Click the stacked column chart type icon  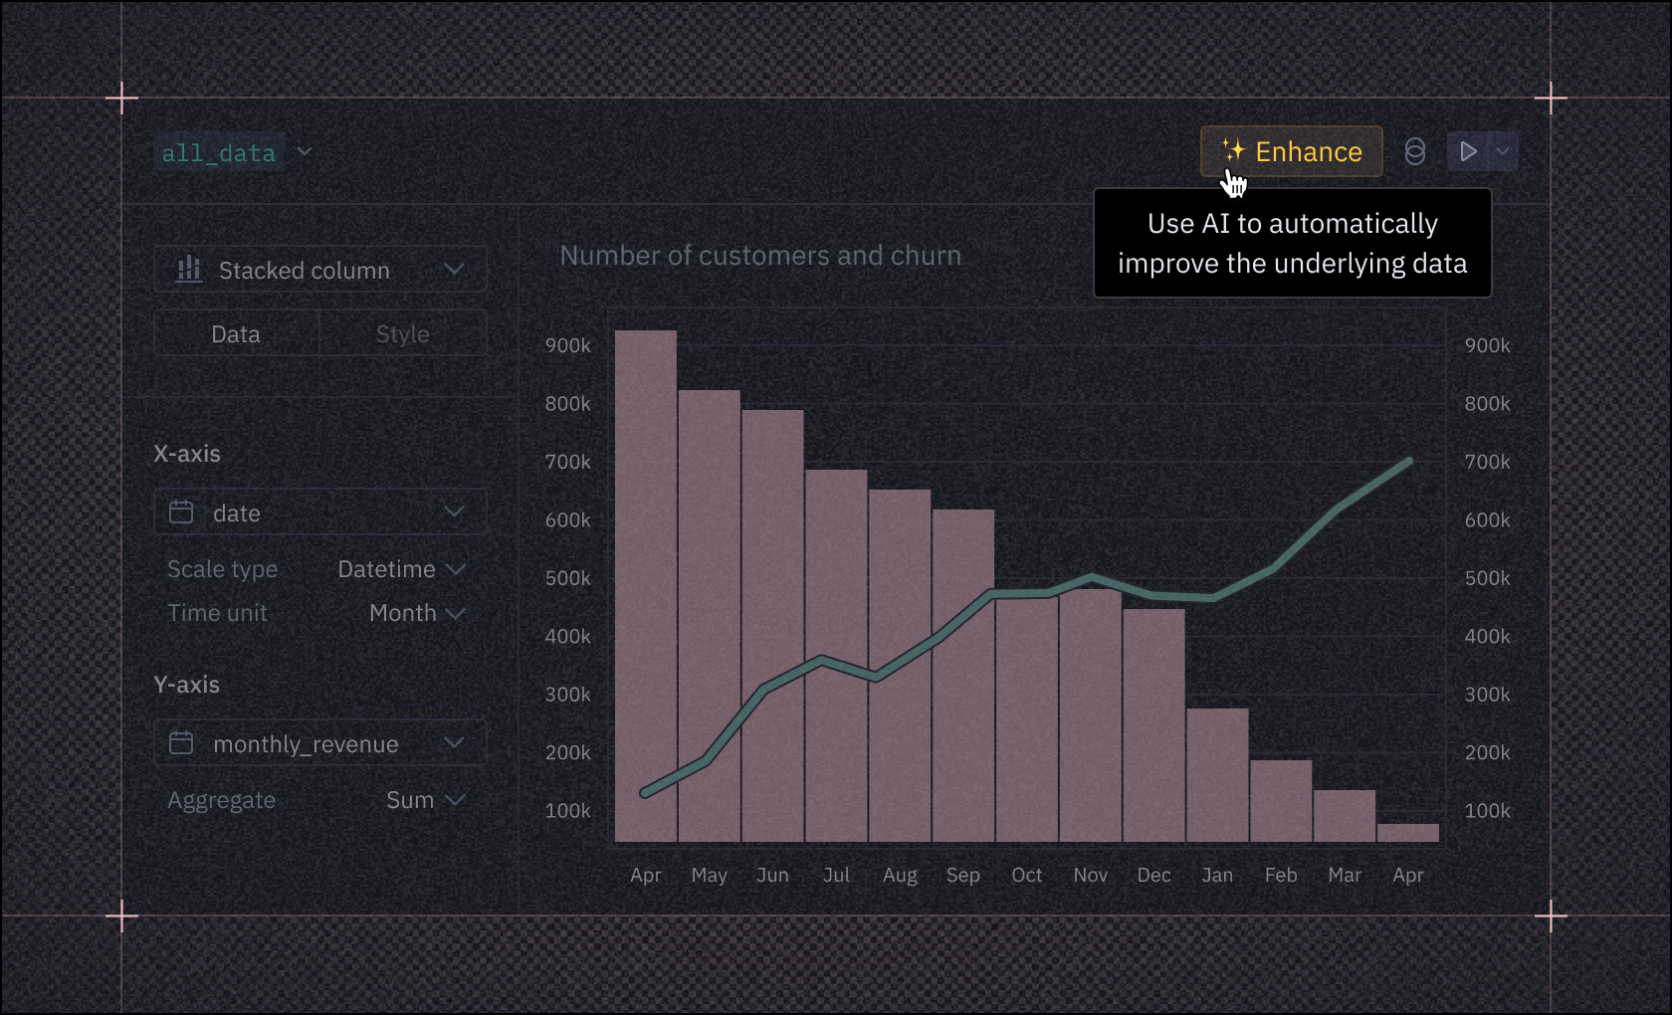pyautogui.click(x=189, y=269)
